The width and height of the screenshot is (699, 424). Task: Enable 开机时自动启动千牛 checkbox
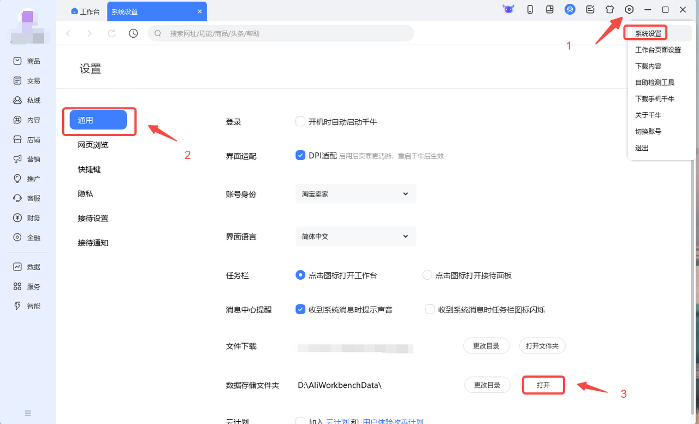tap(300, 121)
